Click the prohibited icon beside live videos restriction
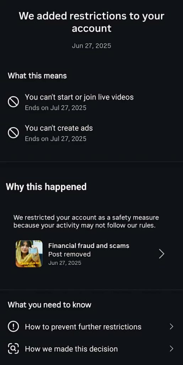 [13, 102]
